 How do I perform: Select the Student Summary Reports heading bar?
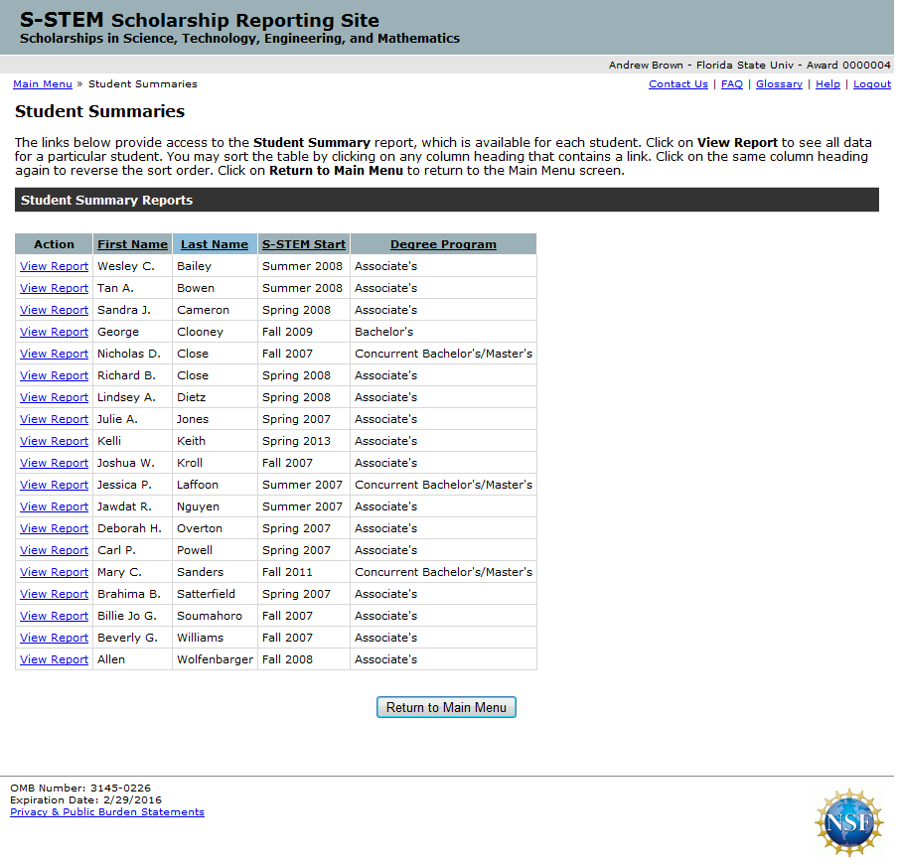(447, 200)
